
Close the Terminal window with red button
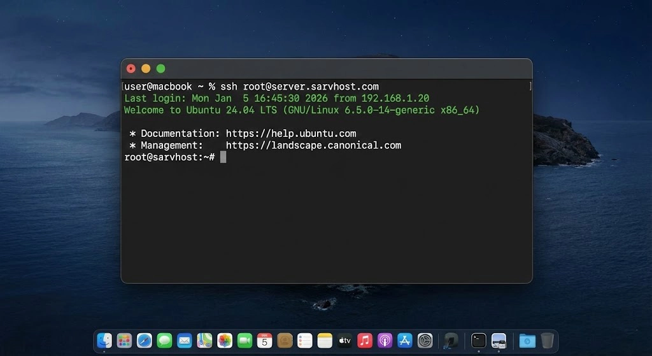(x=131, y=69)
